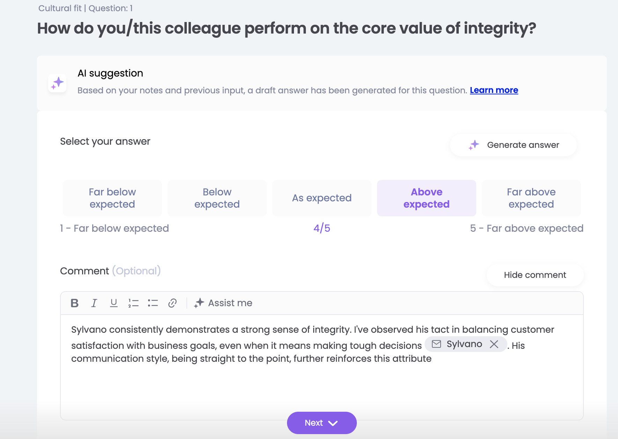The width and height of the screenshot is (618, 439).
Task: Click the Assist me sparkle button
Action: coord(223,303)
